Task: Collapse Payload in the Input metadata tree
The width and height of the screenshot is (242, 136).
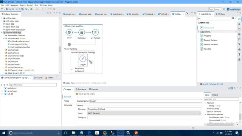Action: tap(205, 103)
